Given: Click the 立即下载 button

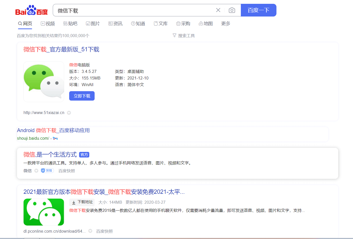Looking at the screenshot, I should tap(82, 96).
